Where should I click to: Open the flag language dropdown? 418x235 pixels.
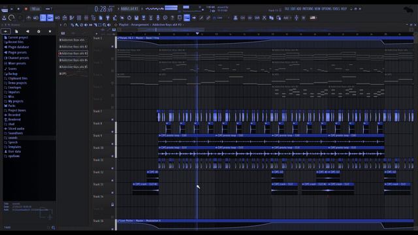313,18
